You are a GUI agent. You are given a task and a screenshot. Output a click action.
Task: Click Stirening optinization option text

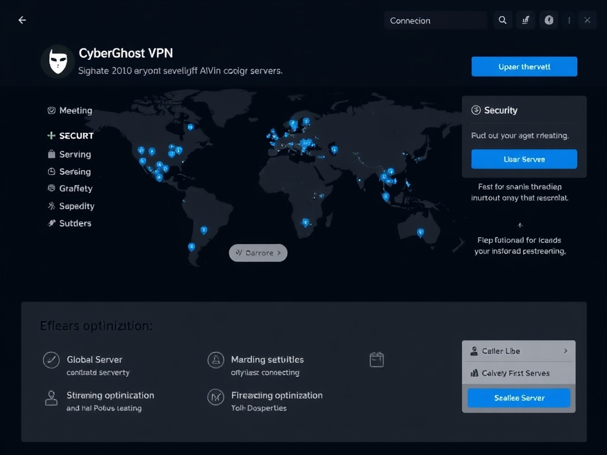click(110, 395)
